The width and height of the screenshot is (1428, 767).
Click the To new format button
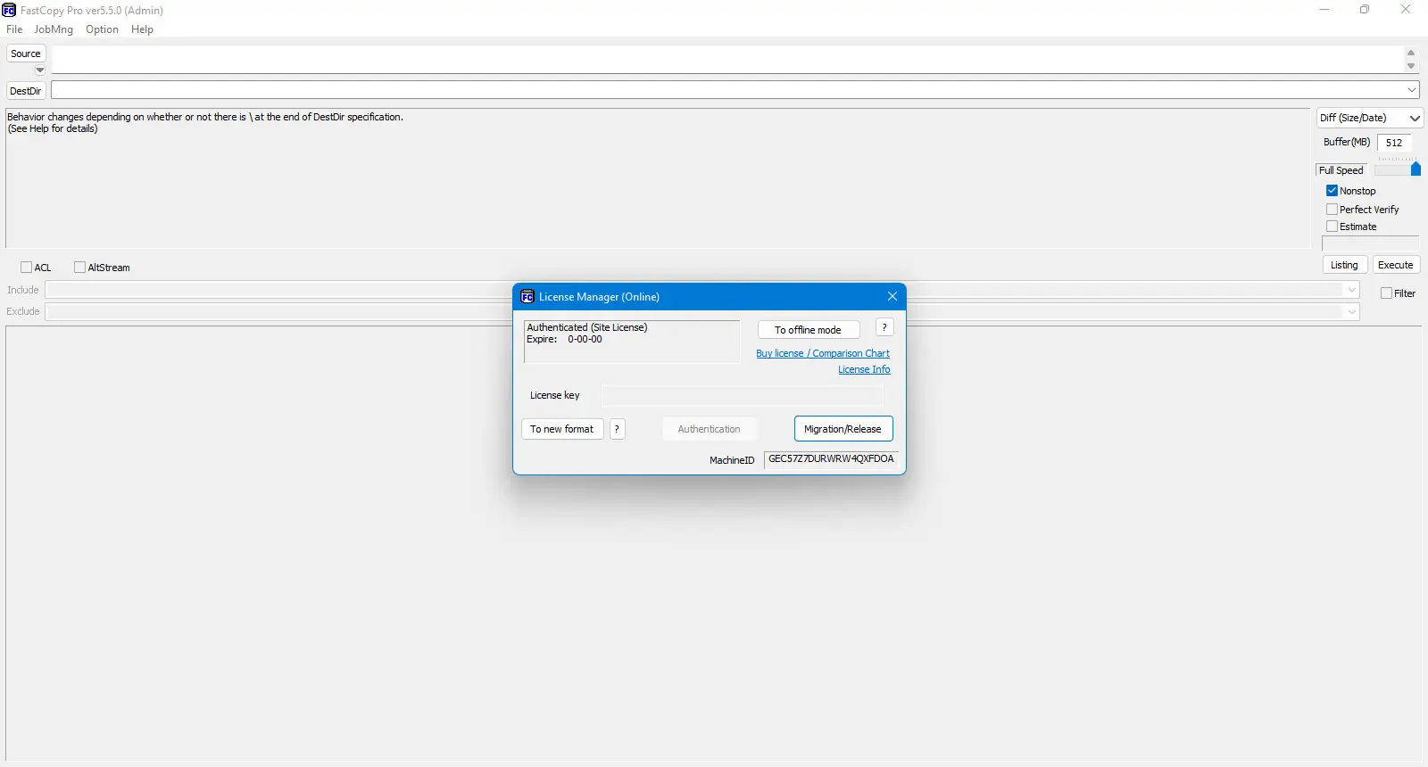pos(562,429)
